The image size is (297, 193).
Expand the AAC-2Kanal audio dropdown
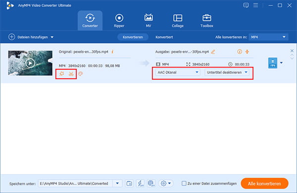178,72
